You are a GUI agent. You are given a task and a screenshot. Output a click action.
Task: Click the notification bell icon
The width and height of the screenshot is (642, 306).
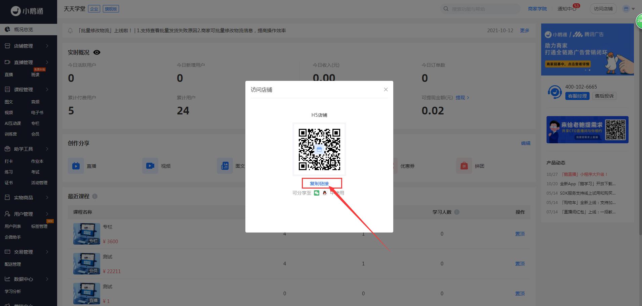click(70, 31)
